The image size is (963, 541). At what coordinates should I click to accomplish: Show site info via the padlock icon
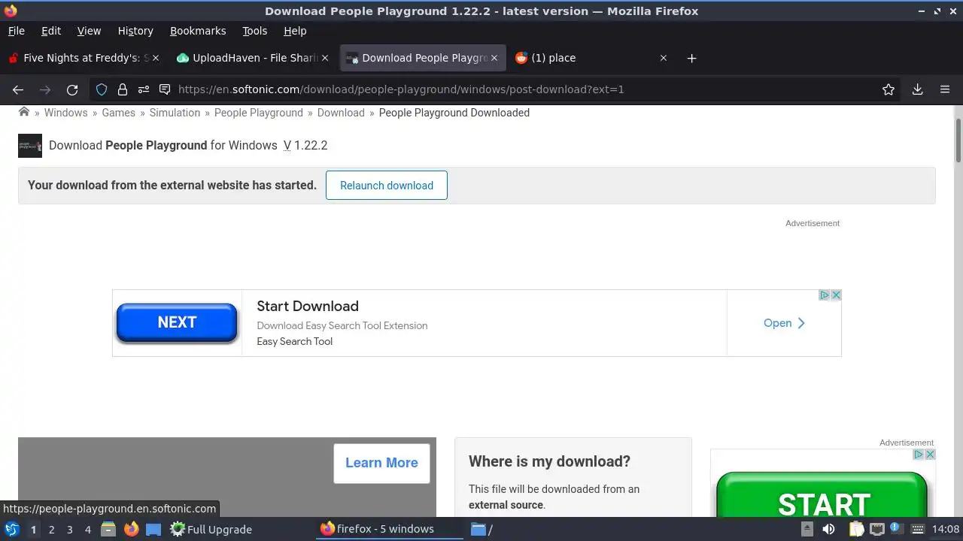(122, 89)
